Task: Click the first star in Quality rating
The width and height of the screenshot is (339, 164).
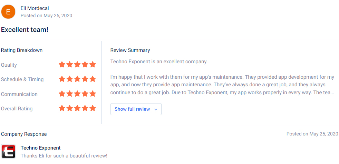Action: pyautogui.click(x=62, y=64)
